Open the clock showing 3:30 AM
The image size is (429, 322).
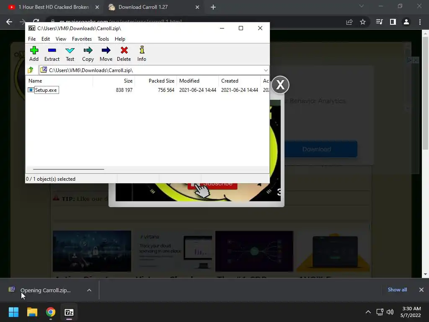411,312
